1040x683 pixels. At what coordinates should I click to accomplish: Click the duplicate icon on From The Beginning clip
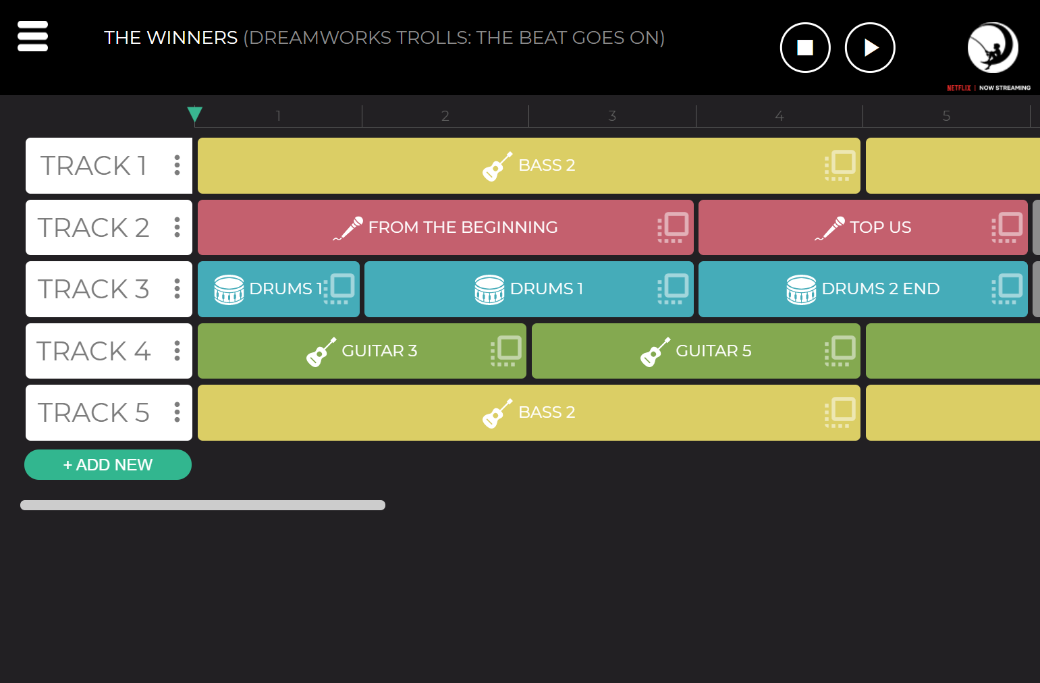tap(673, 227)
